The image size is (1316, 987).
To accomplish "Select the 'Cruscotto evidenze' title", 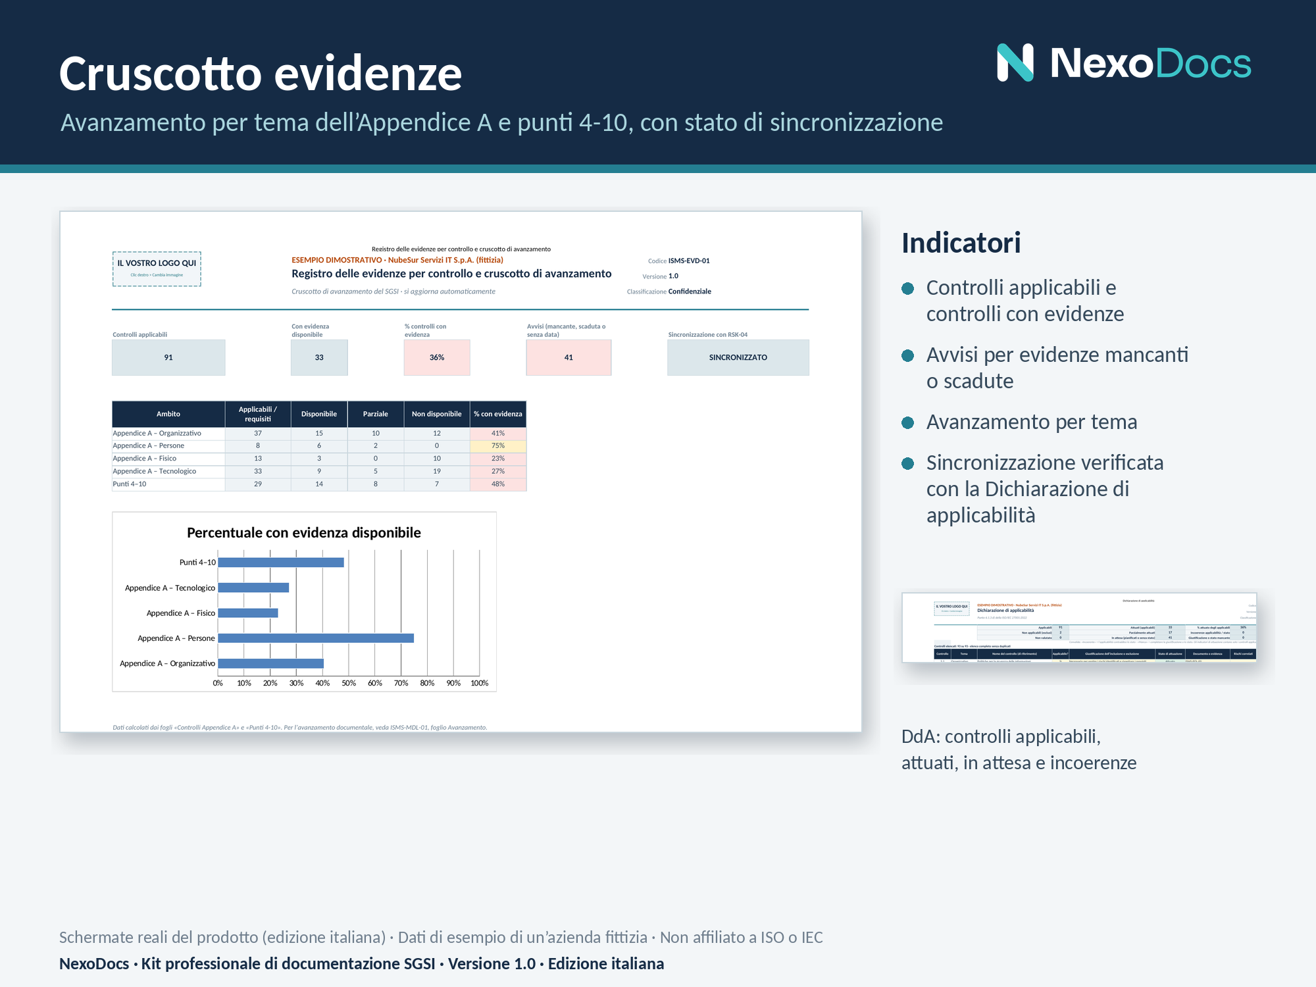I will coord(261,73).
